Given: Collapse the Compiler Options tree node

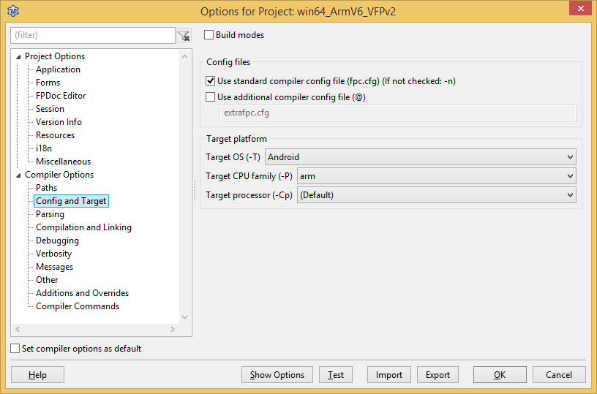Looking at the screenshot, I should pyautogui.click(x=18, y=175).
